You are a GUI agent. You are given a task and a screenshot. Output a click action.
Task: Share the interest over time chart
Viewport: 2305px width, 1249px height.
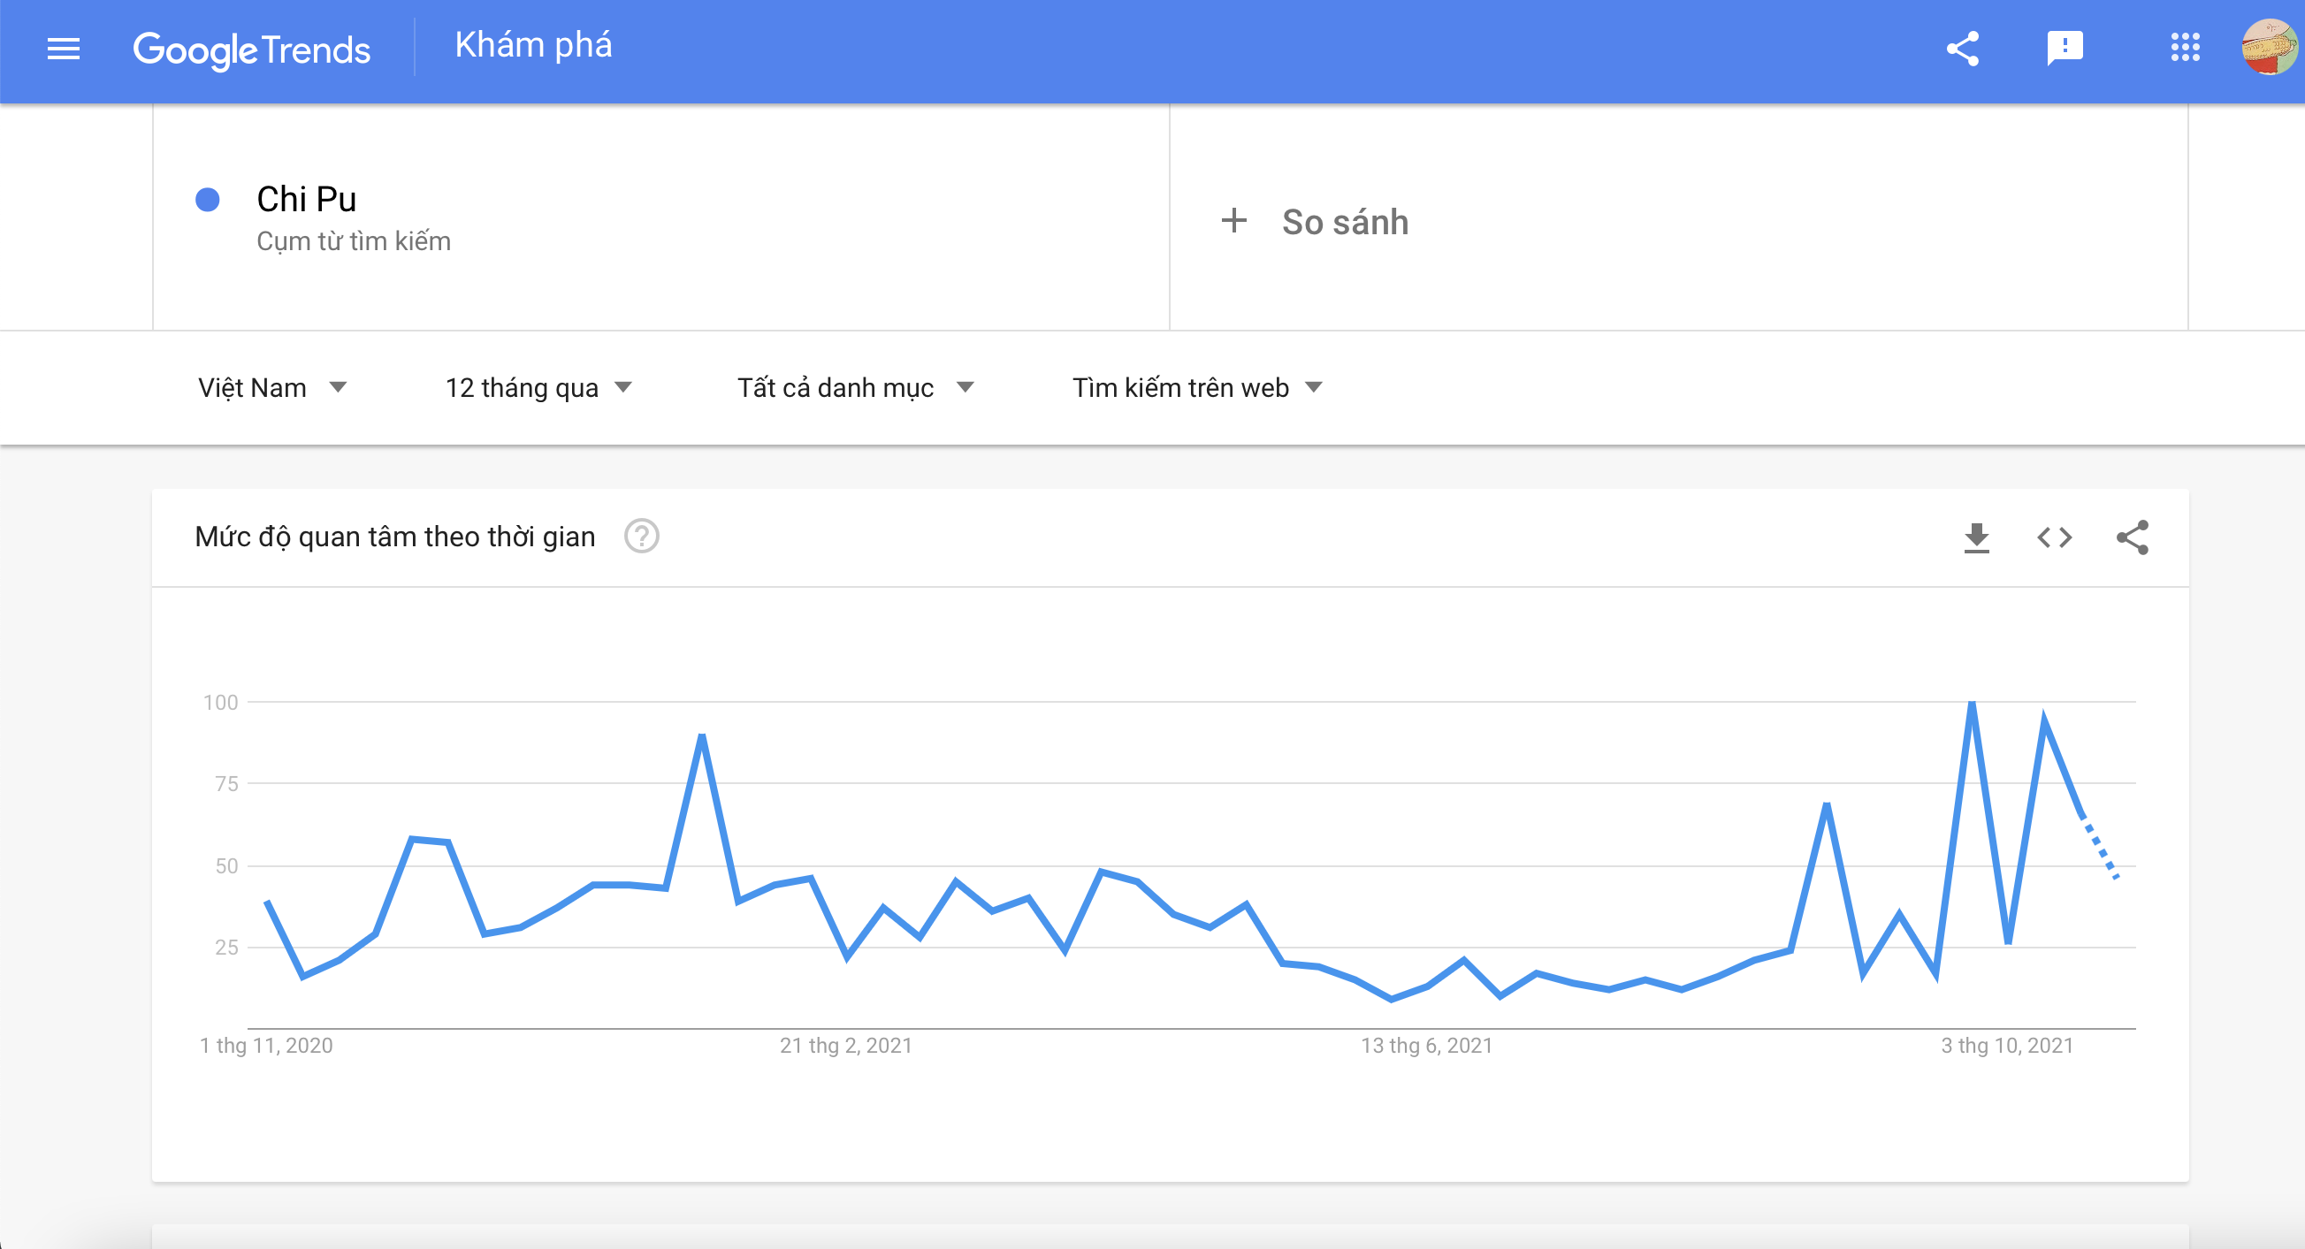click(x=2133, y=537)
